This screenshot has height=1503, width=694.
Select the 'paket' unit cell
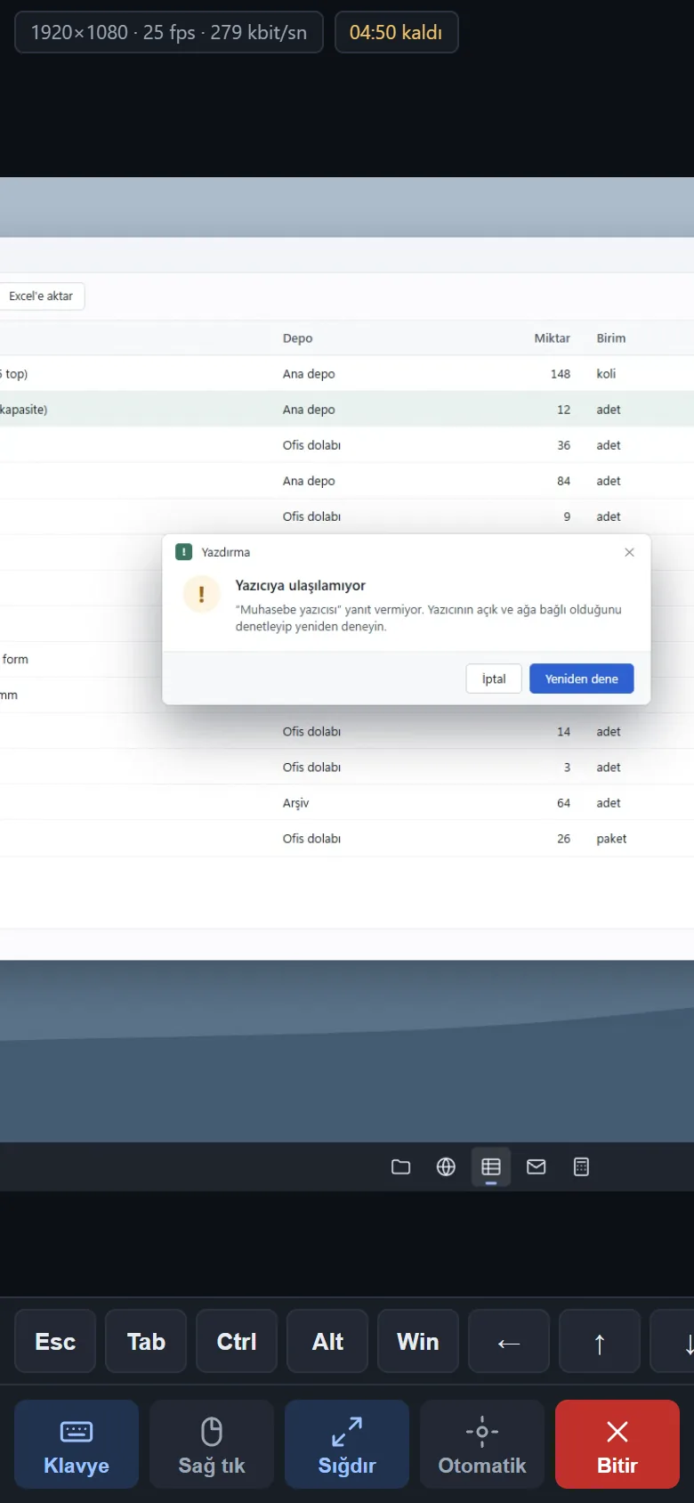coord(611,839)
